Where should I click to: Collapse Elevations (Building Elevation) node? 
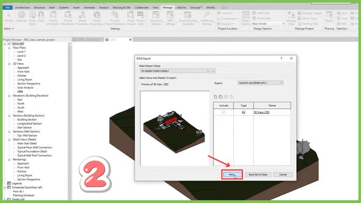[9, 96]
